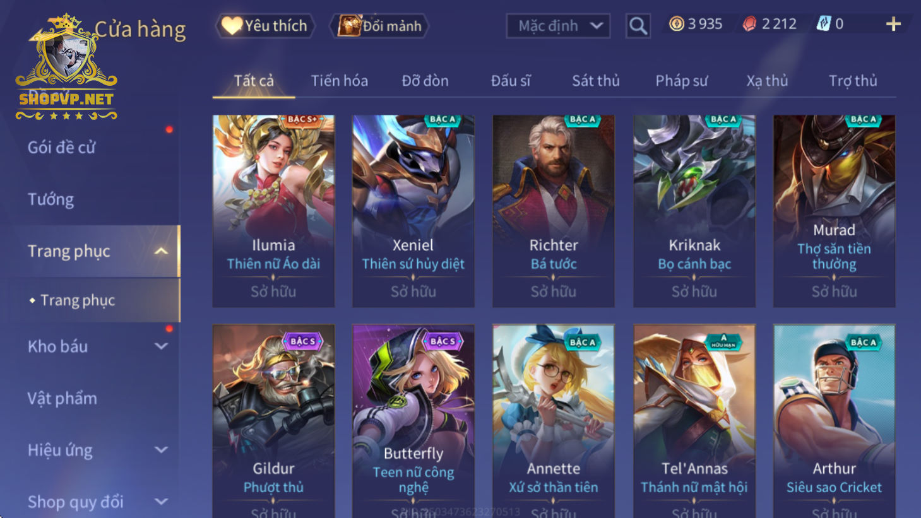Select the Murad Thợ săn tiền thưởng card

tap(834, 211)
